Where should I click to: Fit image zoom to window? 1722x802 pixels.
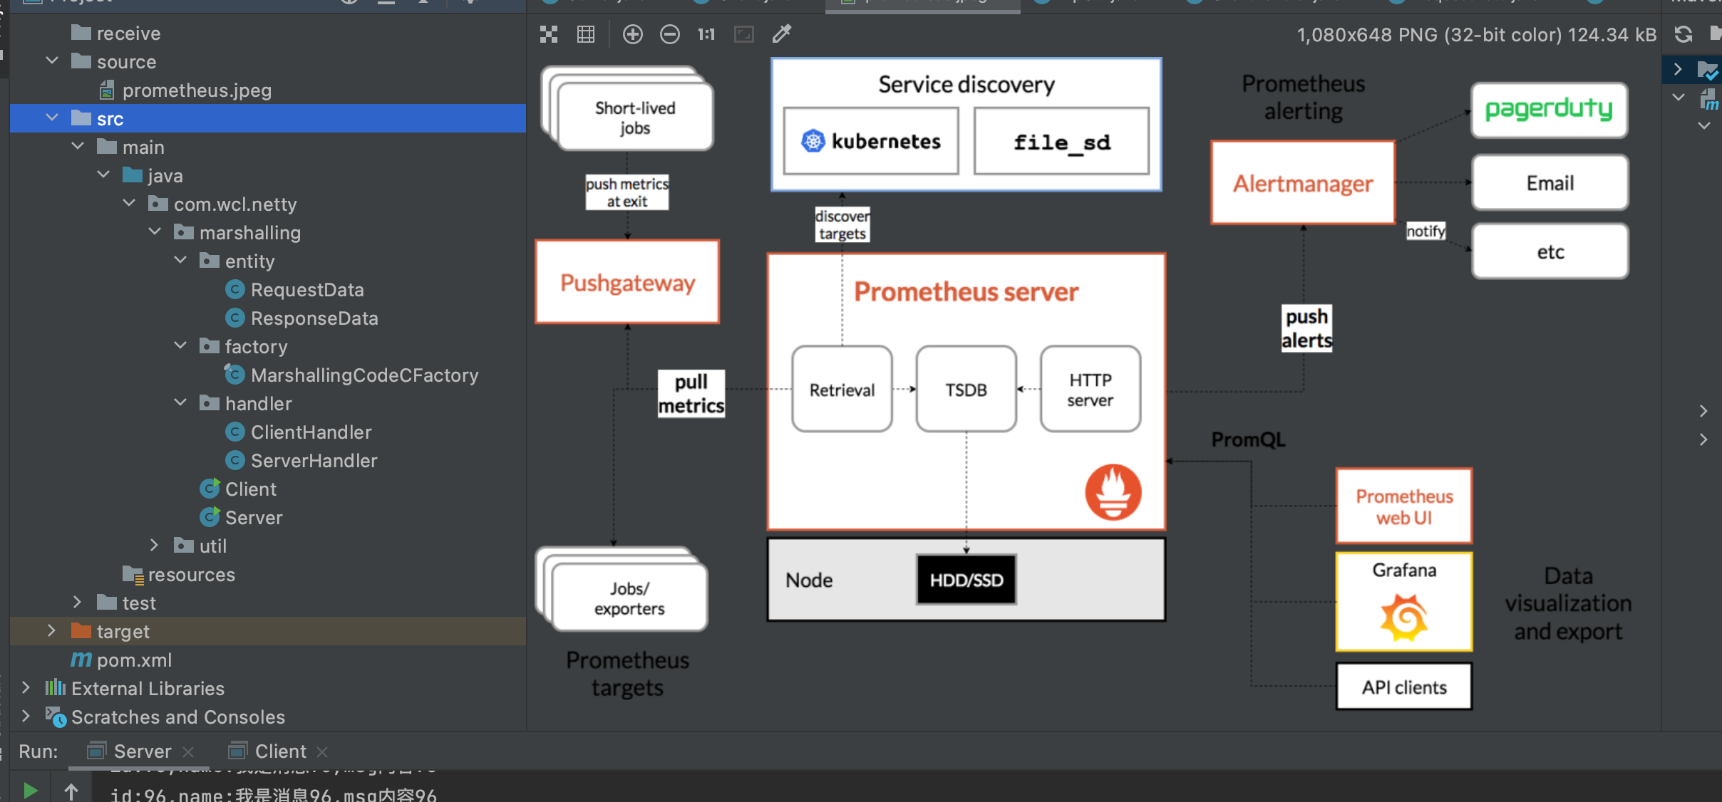[x=743, y=34]
